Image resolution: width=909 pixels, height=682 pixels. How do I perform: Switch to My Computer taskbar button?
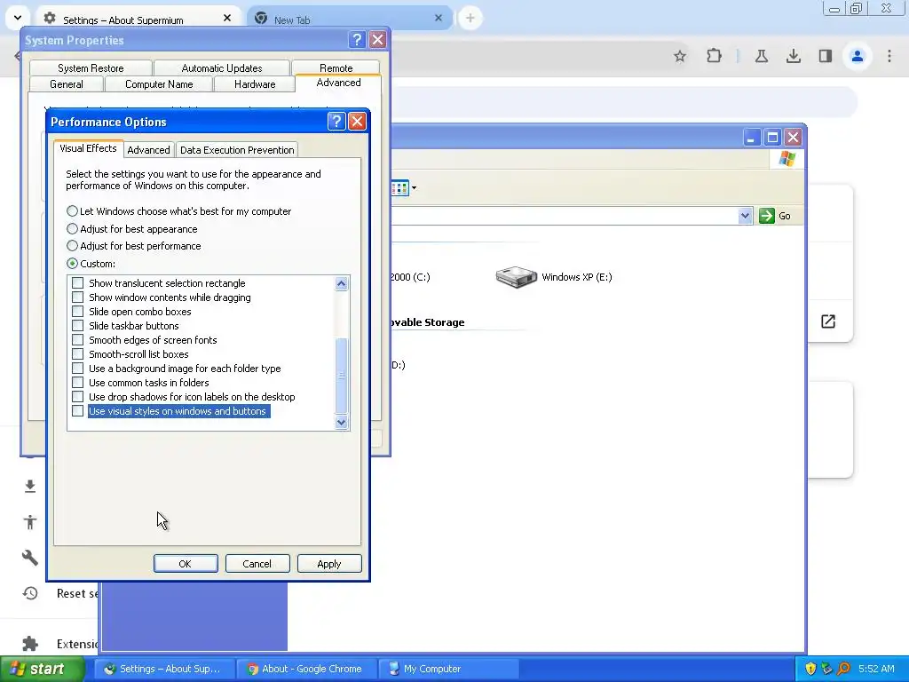[x=447, y=669]
